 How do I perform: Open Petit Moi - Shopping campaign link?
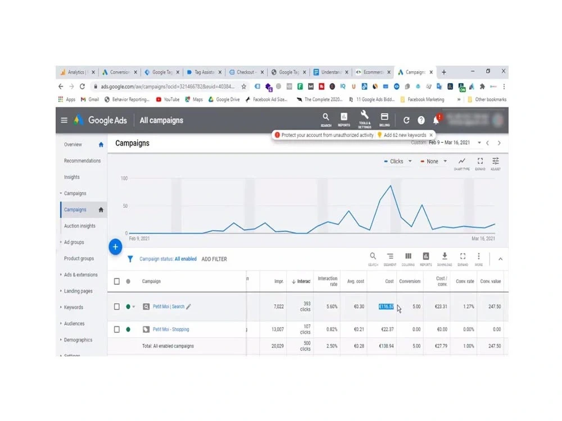tap(171, 330)
